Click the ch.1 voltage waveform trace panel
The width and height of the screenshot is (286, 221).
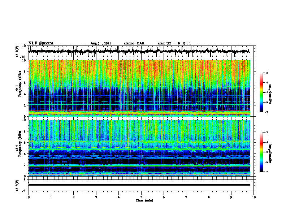click(x=141, y=51)
